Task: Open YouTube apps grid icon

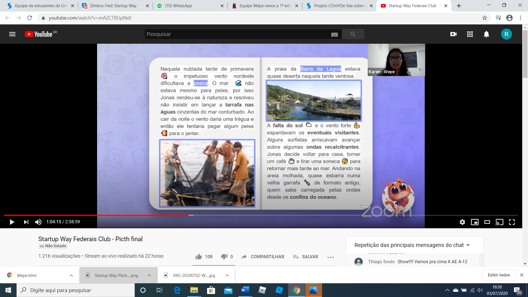Action: coord(470,34)
